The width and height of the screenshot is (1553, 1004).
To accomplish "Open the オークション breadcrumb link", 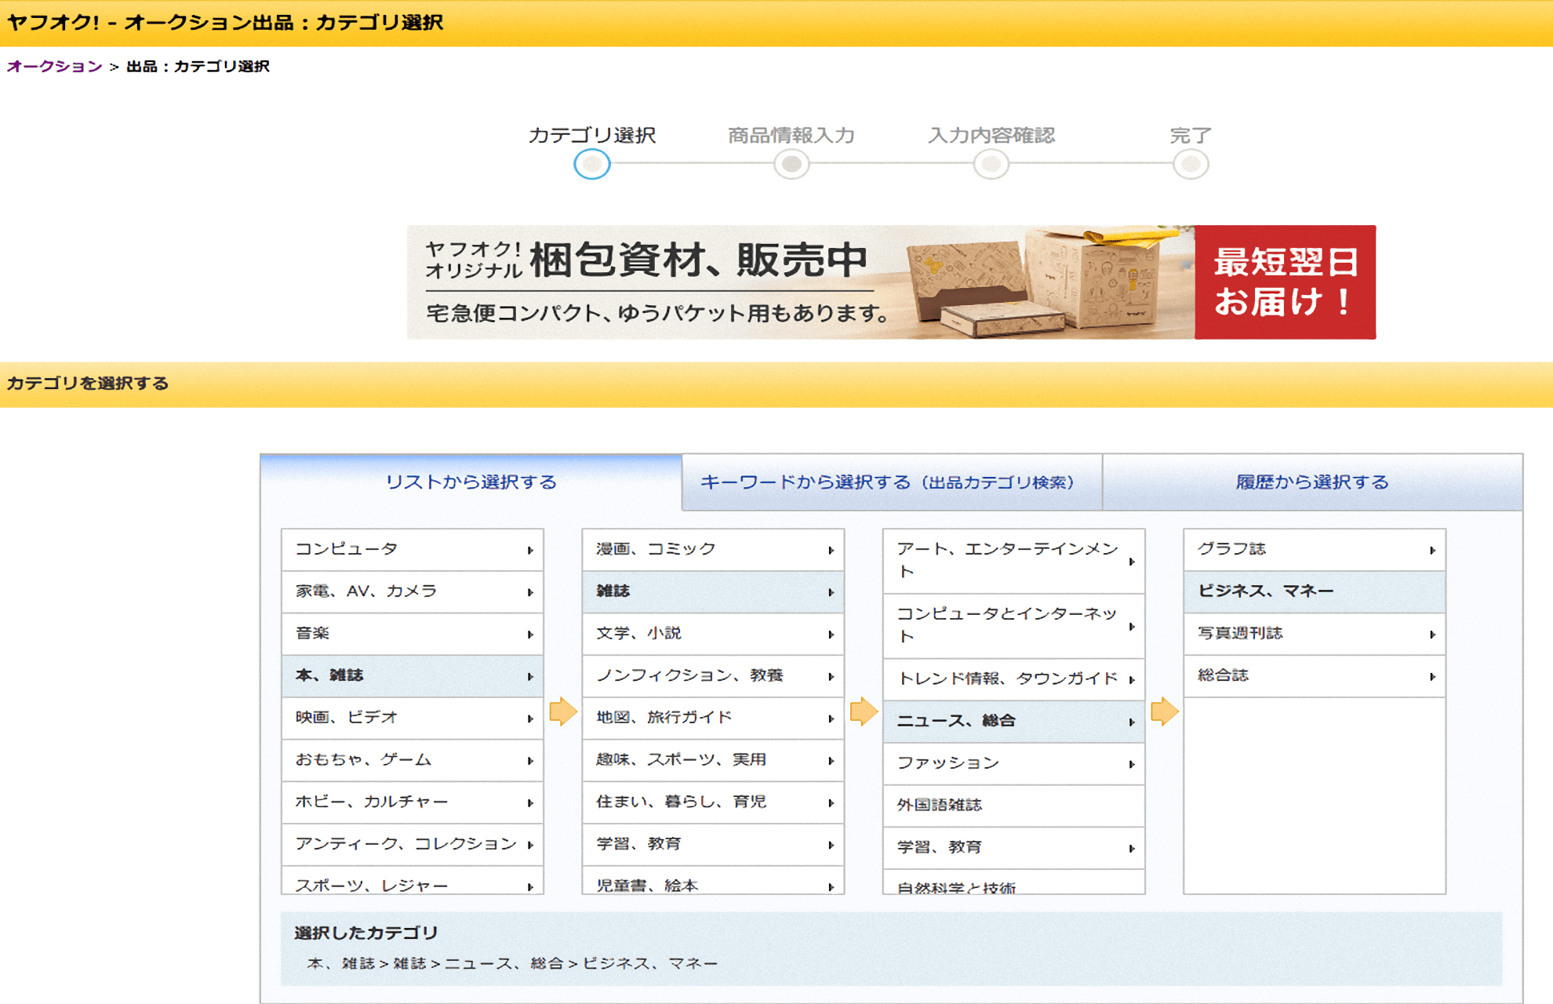I will [54, 67].
